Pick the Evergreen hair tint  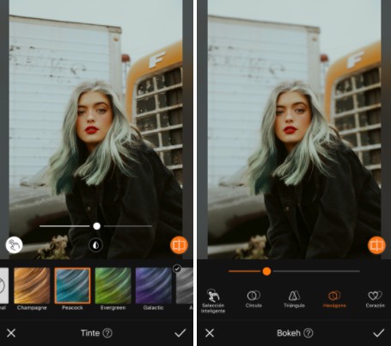point(113,286)
